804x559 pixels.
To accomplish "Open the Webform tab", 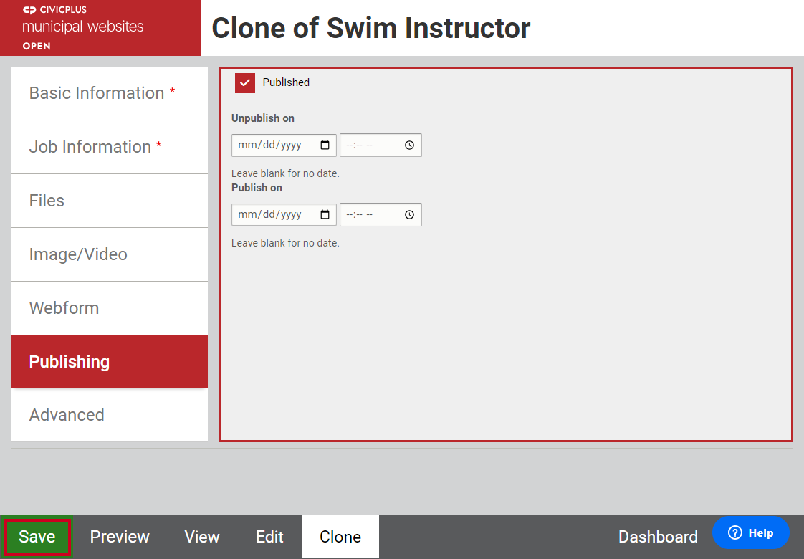I will [x=109, y=308].
